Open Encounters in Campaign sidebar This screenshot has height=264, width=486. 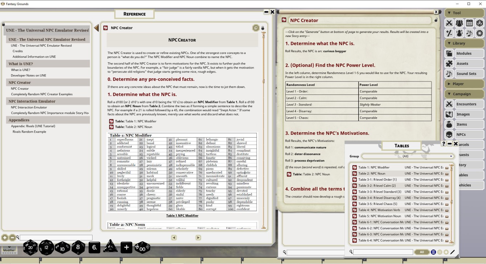click(x=464, y=104)
